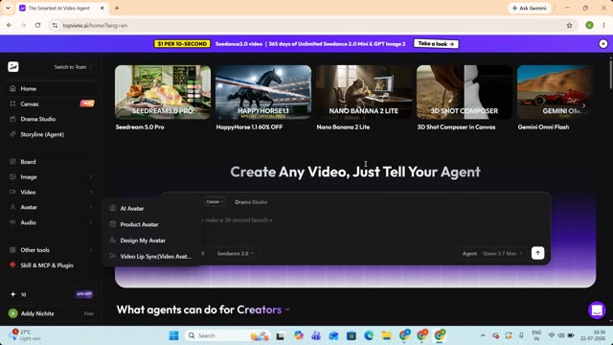The image size is (613, 345).
Task: Show next carousel cards with right arrow
Action: click(x=583, y=105)
